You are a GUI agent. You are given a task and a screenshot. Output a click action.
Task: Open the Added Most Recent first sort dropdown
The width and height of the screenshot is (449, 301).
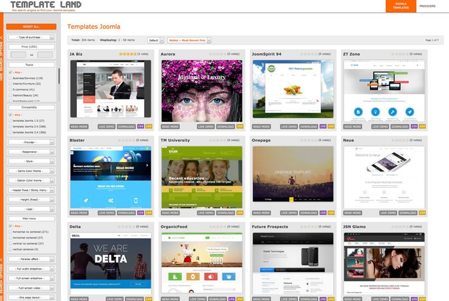point(189,40)
